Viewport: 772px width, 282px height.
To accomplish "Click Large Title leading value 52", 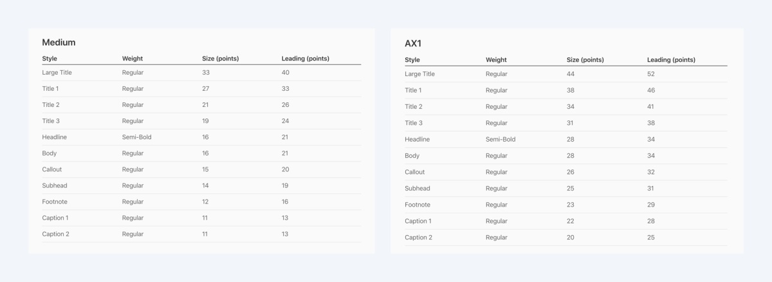I will click(x=651, y=74).
